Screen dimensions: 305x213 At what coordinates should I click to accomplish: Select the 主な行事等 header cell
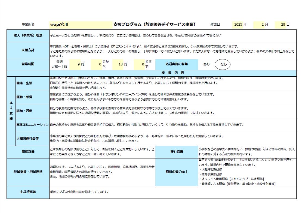(x=28, y=192)
